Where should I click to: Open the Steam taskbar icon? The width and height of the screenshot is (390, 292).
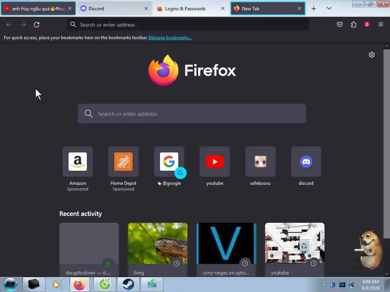click(128, 284)
